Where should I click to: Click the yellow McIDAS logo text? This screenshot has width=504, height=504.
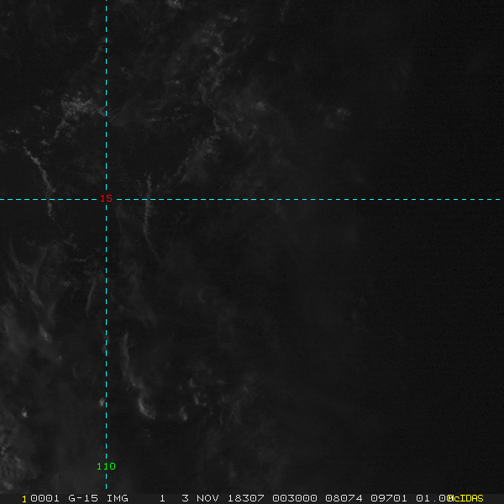point(465,498)
